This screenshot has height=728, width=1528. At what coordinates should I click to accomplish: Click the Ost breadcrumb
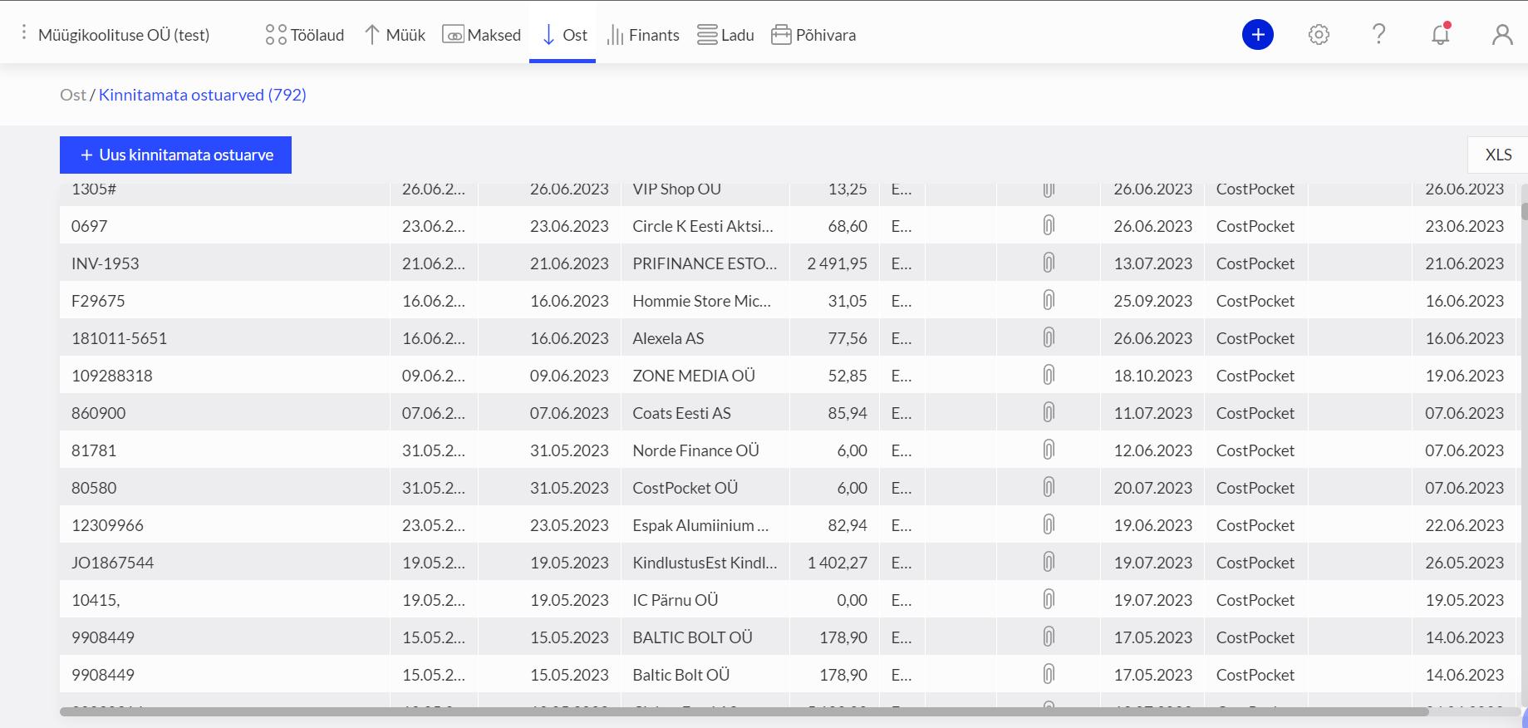[x=72, y=95]
